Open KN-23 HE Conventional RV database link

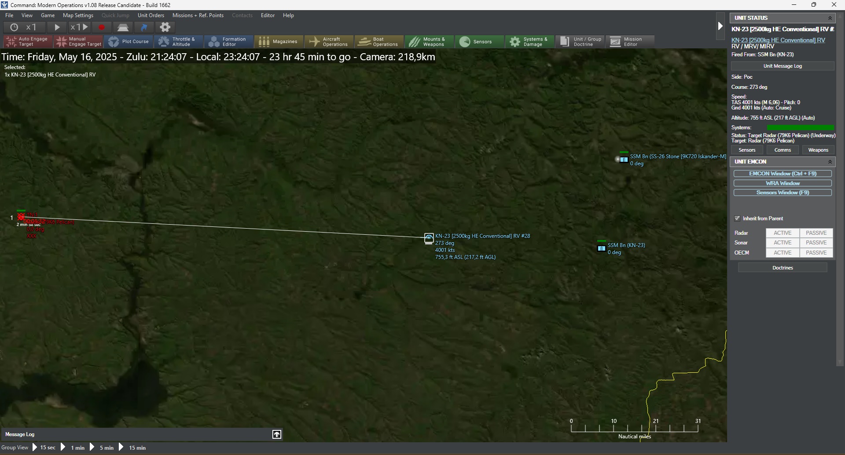(x=778, y=40)
